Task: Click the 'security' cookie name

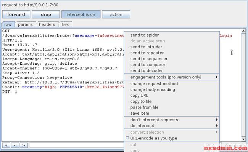Action: tap(32, 87)
